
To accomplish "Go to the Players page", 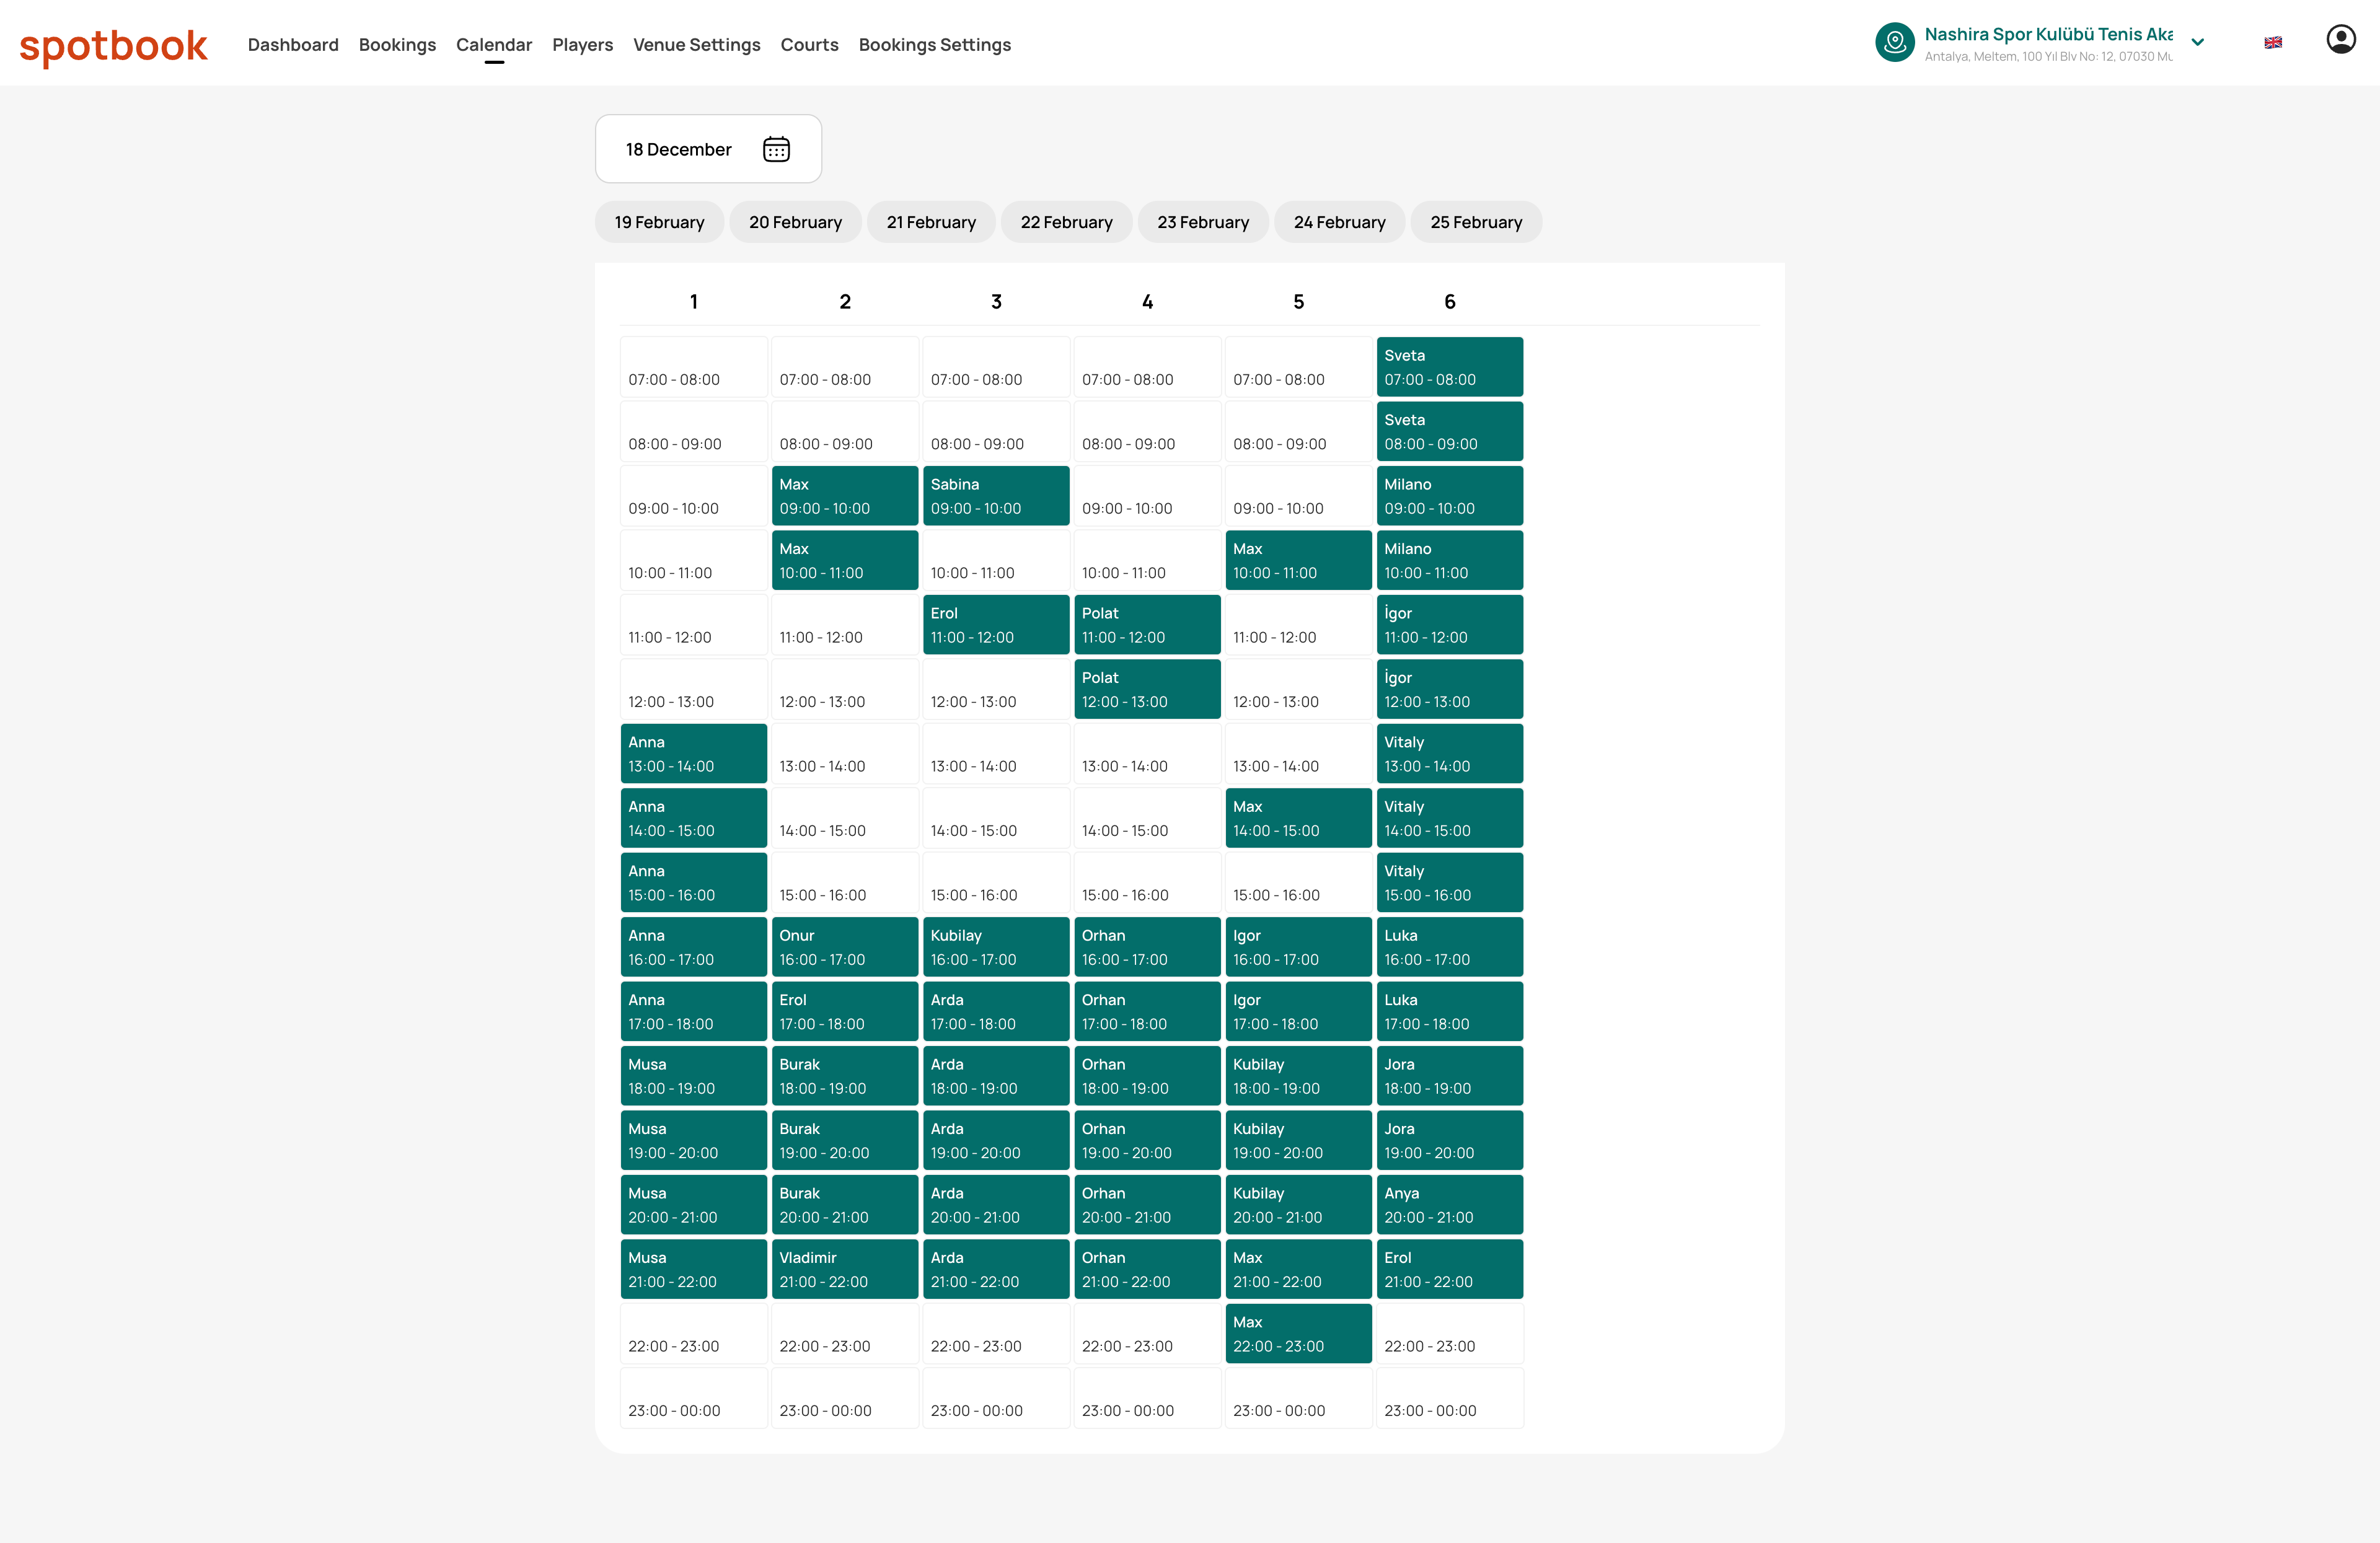I will pyautogui.click(x=582, y=45).
